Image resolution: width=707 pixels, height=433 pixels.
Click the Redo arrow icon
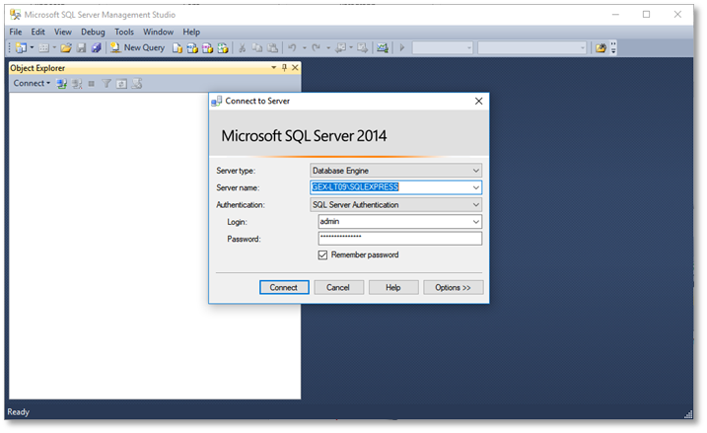(x=317, y=47)
